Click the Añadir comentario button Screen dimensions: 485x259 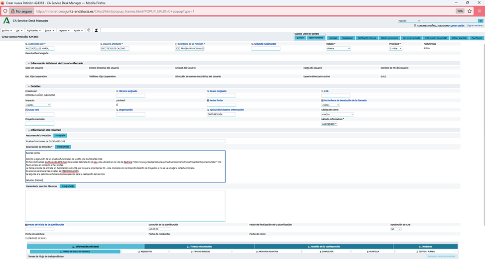tap(389, 38)
